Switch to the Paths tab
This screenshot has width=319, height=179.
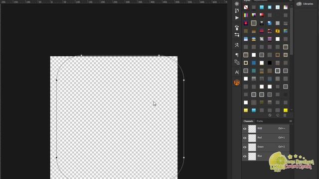point(260,121)
